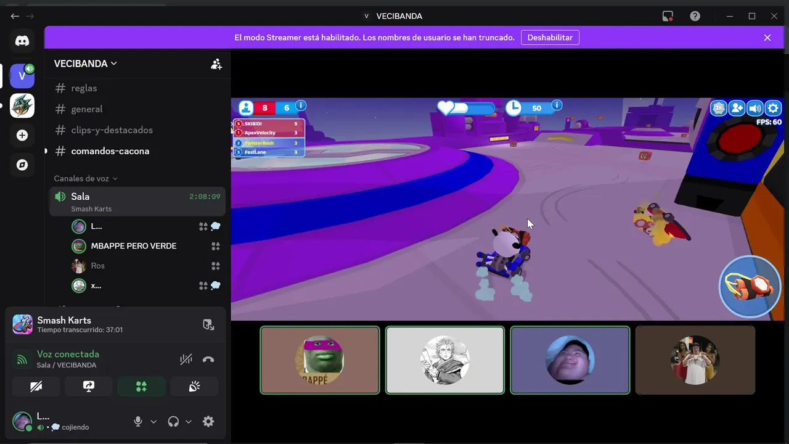Go back with the left arrow
Viewport: 789px width, 444px height.
pyautogui.click(x=15, y=16)
